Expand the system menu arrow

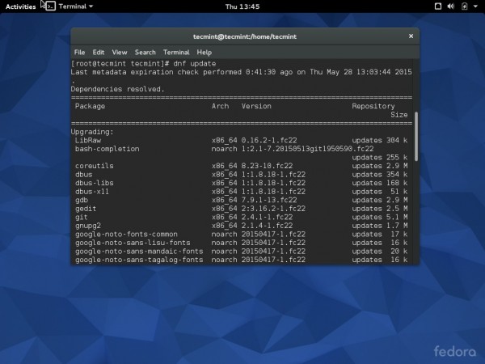475,6
